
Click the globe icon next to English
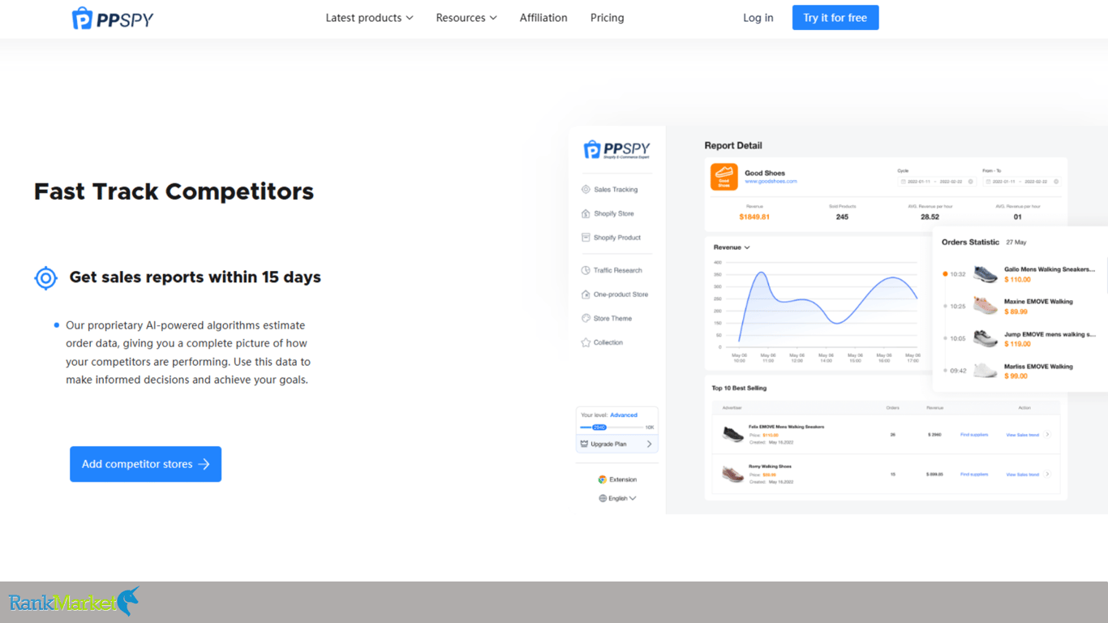point(603,498)
